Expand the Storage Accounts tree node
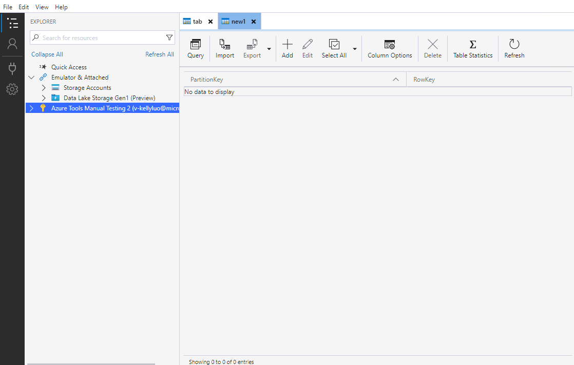574x365 pixels. 44,87
